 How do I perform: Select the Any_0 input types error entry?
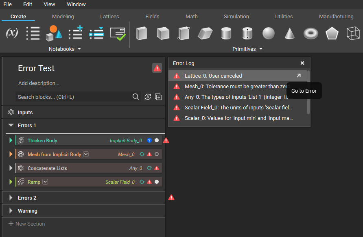click(238, 97)
